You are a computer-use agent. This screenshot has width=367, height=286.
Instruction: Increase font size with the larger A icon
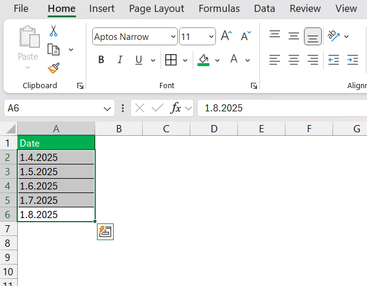pyautogui.click(x=227, y=36)
